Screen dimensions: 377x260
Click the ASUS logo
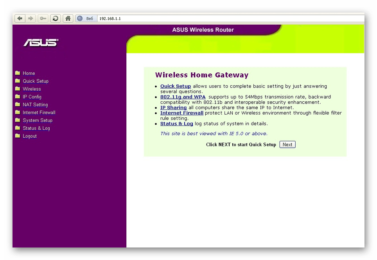click(41, 43)
